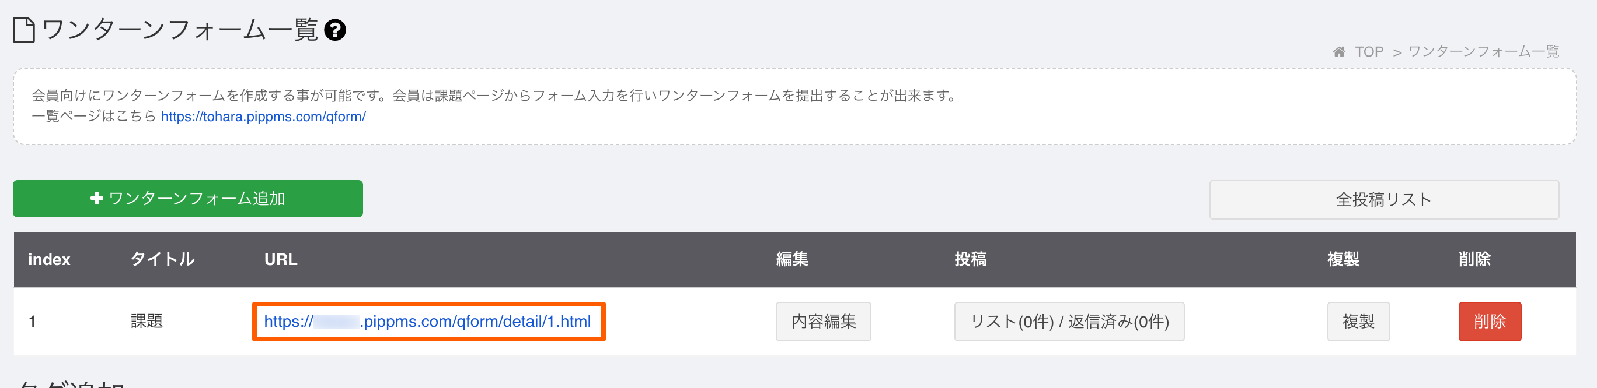This screenshot has width=1597, height=388.
Task: Open リスト(0件) / 返信済み(0件) button
Action: pos(1069,321)
